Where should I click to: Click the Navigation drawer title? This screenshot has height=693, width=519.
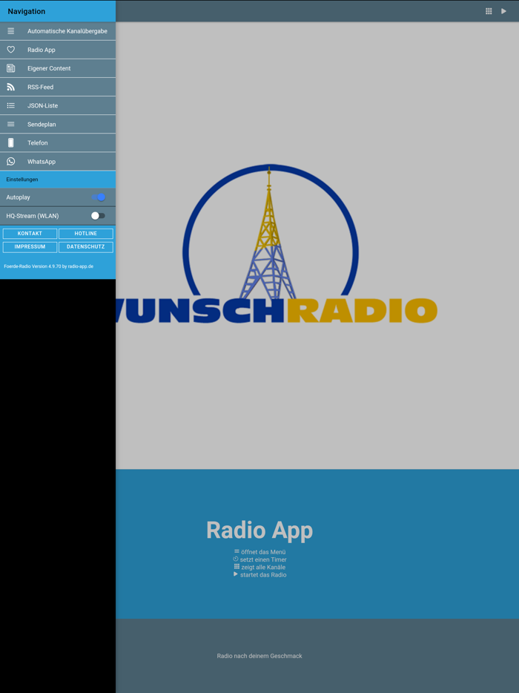coord(27,11)
